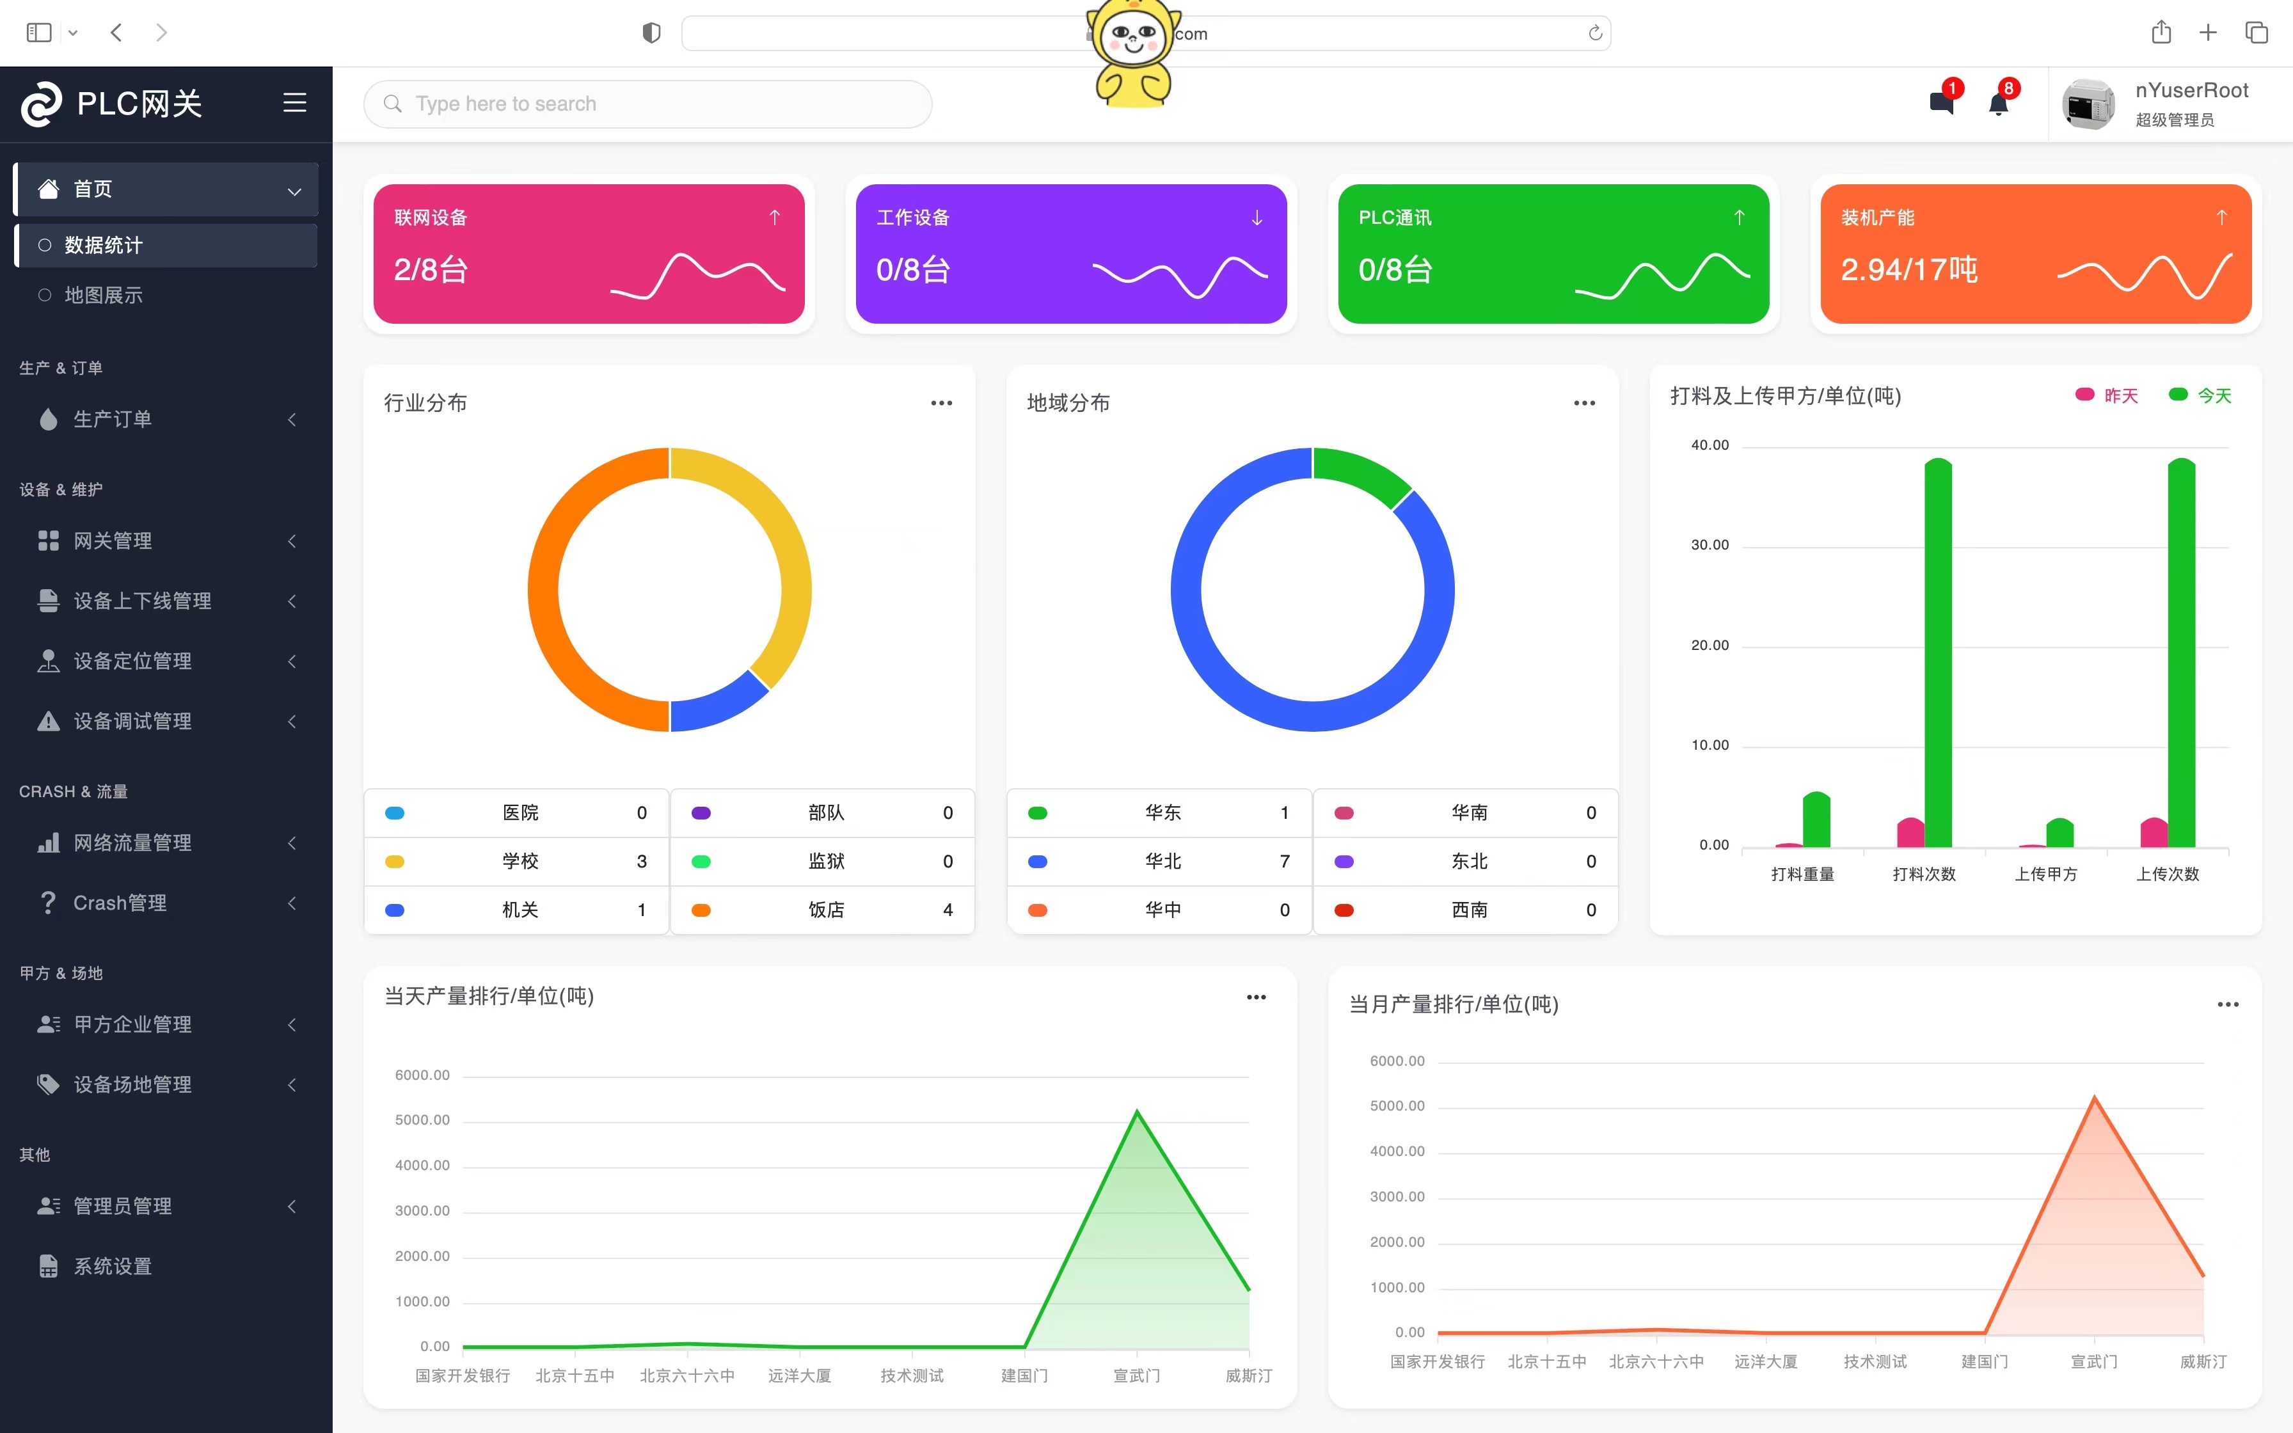Click the 设备定位管理 location icon
The height and width of the screenshot is (1433, 2293).
(45, 660)
